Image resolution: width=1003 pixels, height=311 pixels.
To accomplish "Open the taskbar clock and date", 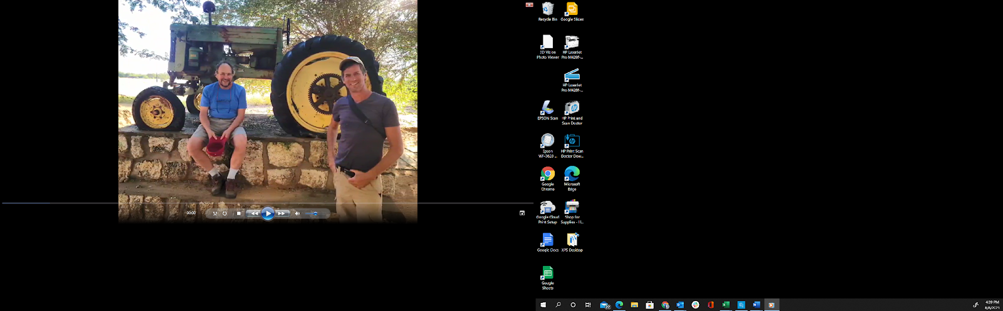I will coord(992,305).
